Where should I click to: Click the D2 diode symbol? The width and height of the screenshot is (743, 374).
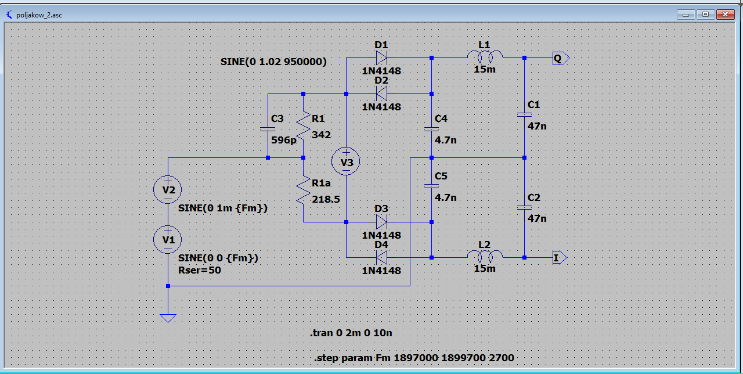[x=381, y=93]
